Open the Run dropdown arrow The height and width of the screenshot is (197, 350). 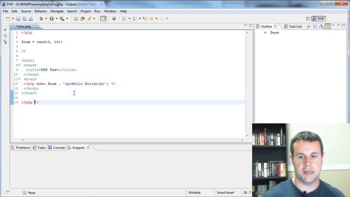(x=56, y=19)
